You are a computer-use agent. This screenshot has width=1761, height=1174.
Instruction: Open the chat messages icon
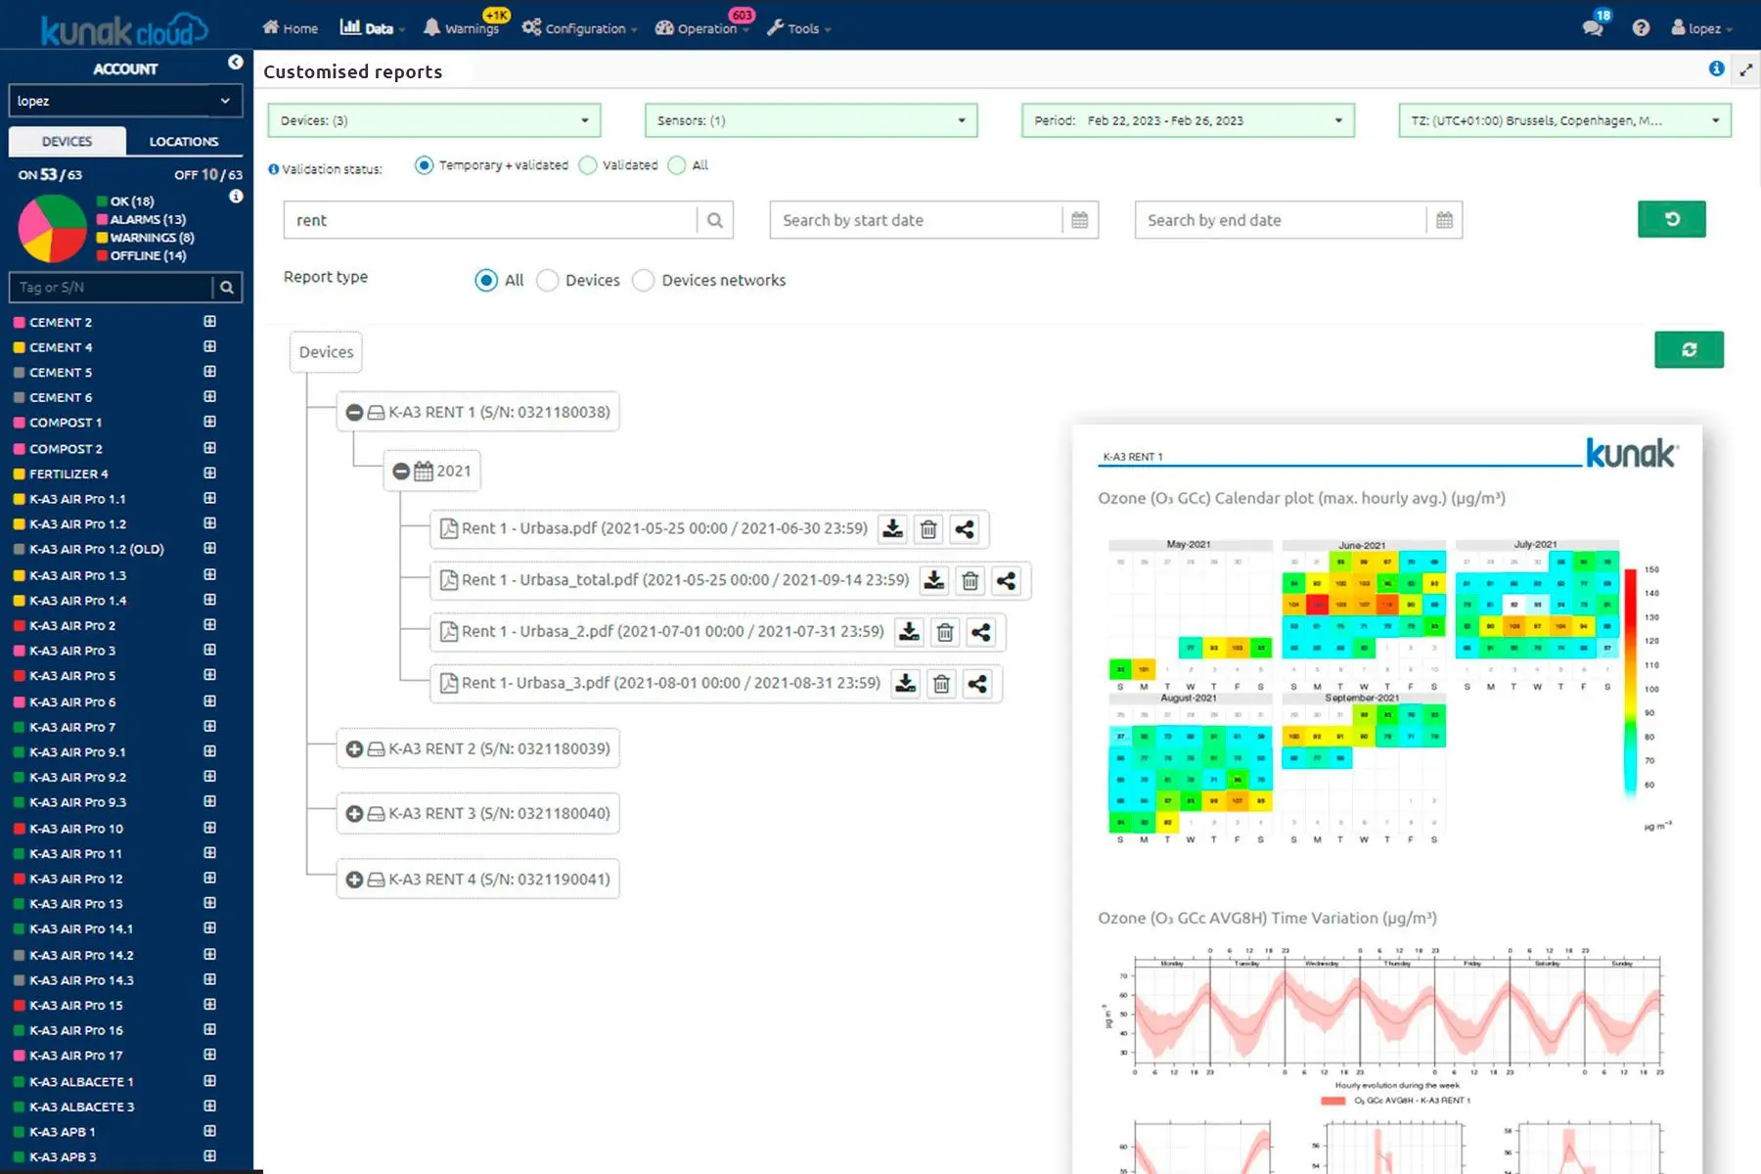(1594, 27)
